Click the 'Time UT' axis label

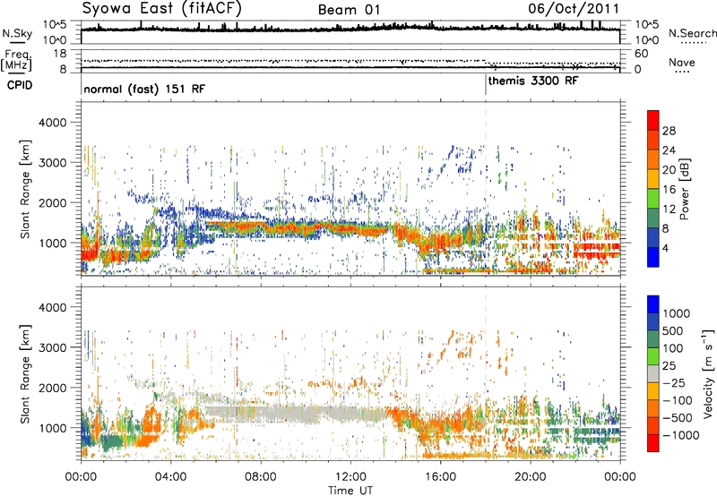tap(350, 490)
